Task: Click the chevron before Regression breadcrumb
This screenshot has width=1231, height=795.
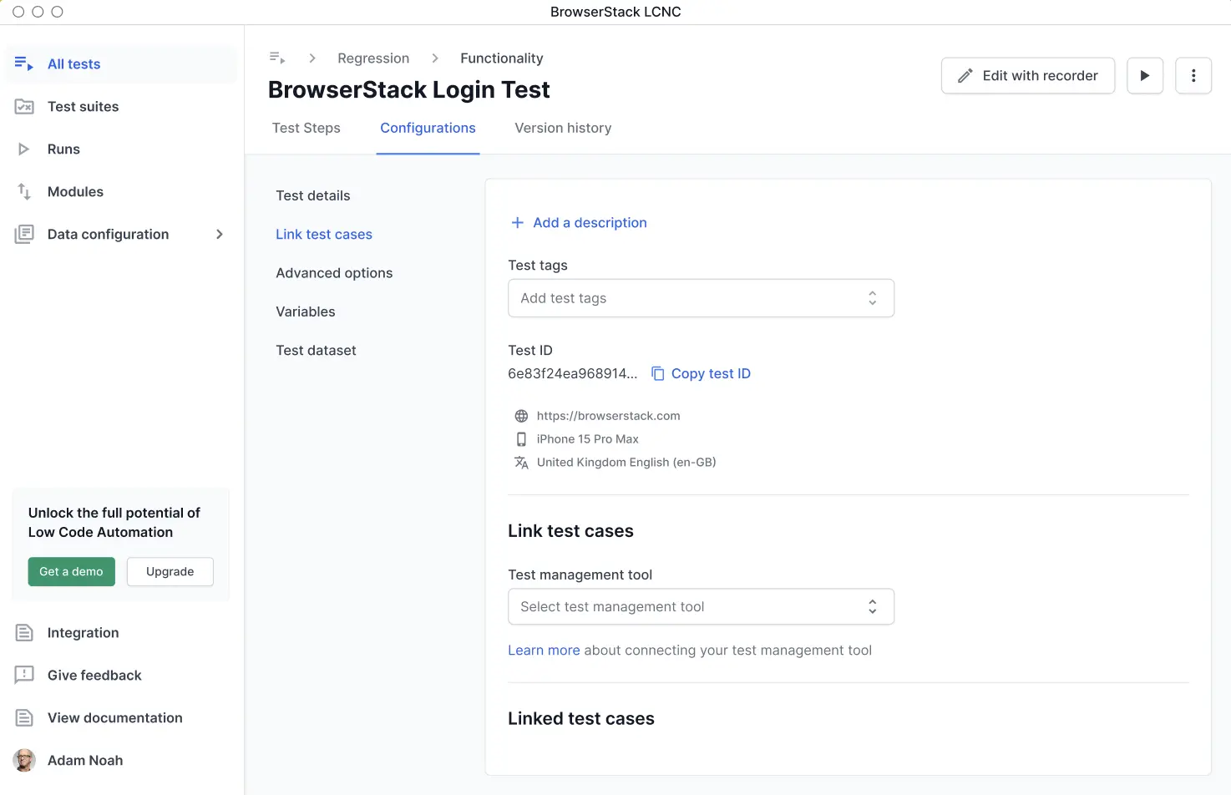Action: [312, 58]
